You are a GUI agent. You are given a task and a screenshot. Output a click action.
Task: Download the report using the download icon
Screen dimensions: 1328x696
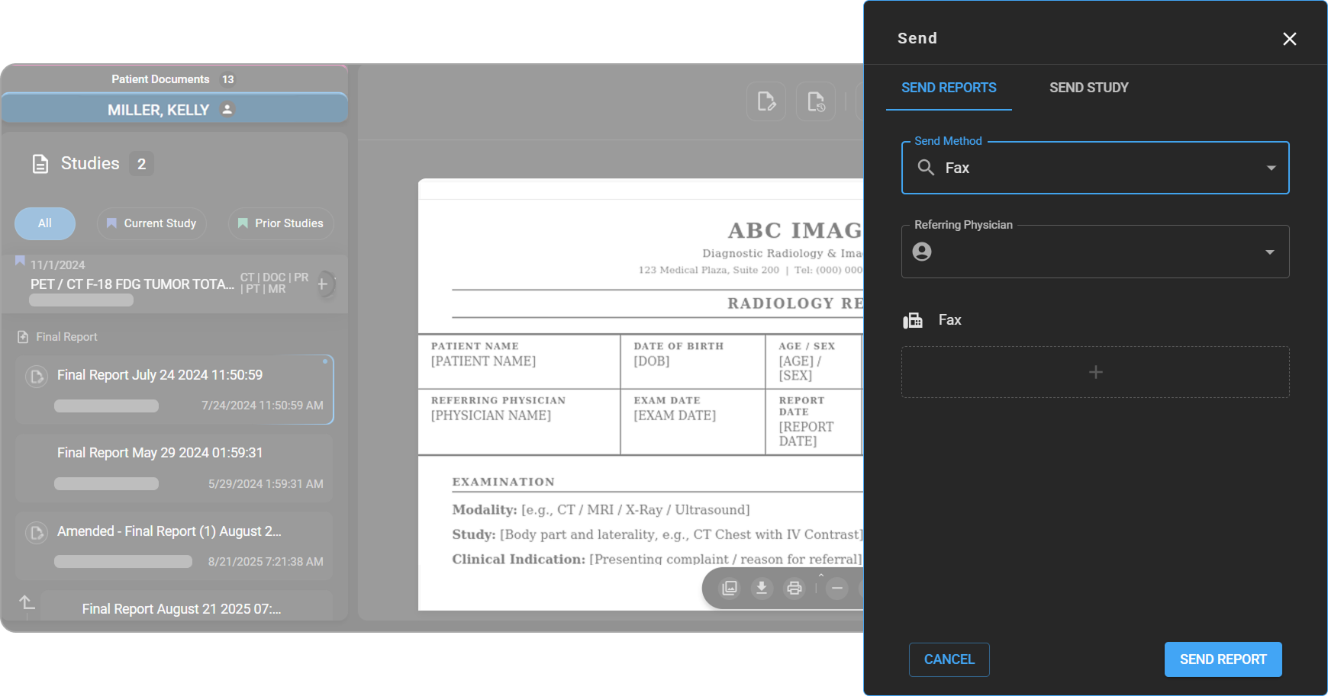coord(762,588)
